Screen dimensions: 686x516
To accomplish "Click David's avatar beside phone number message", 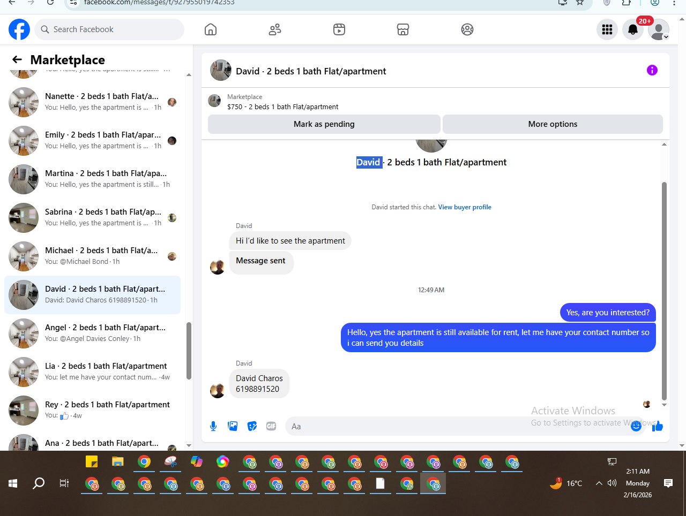I will tap(218, 391).
